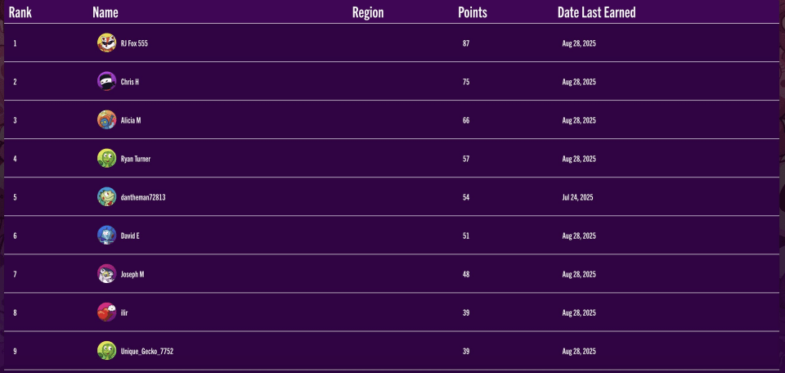Open the RJ Fox 555 player name
The height and width of the screenshot is (373, 785).
(x=134, y=43)
